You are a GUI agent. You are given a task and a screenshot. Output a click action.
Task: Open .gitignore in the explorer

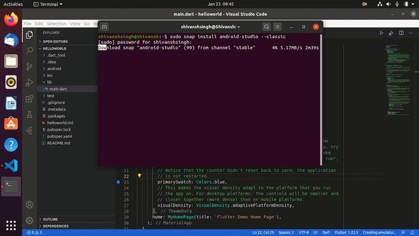(x=56, y=102)
